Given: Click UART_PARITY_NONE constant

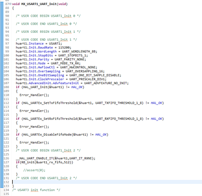Looking at the screenshot, I should click(x=70, y=59).
